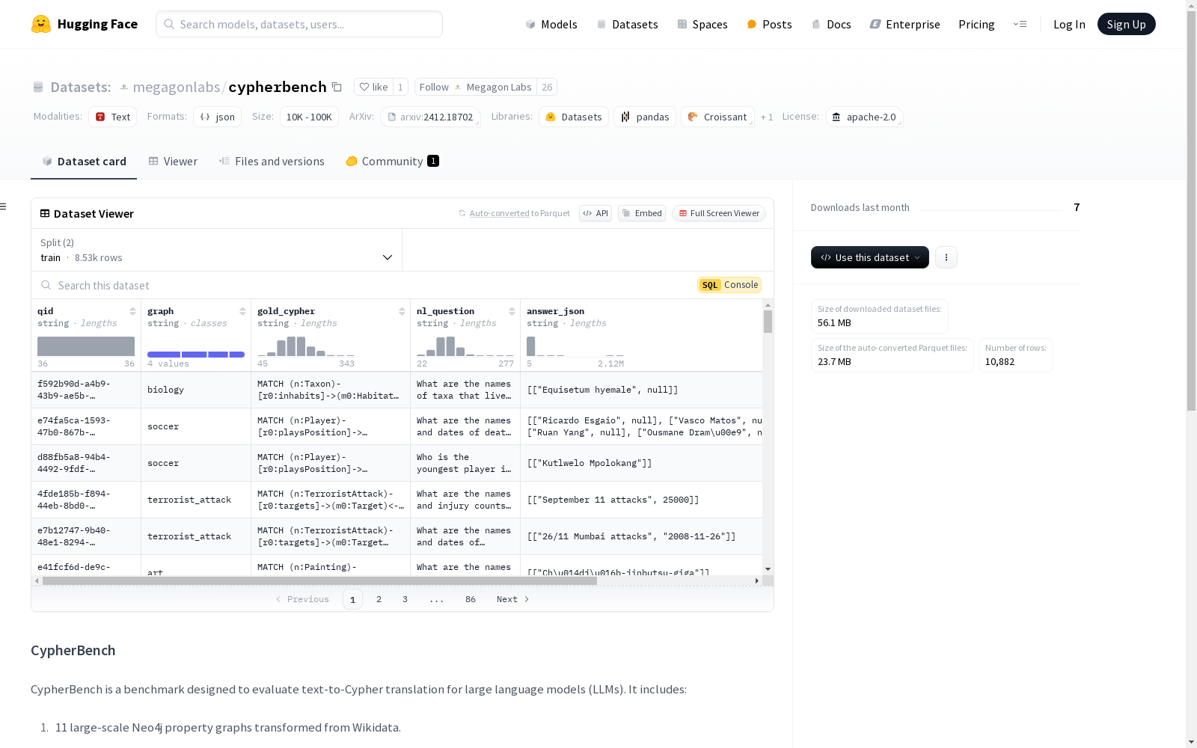This screenshot has width=1197, height=748.
Task: Sort the gold_cypher column
Action: pos(402,311)
